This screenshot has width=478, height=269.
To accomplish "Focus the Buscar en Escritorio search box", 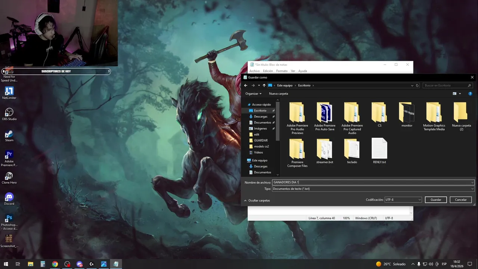I will [x=448, y=86].
